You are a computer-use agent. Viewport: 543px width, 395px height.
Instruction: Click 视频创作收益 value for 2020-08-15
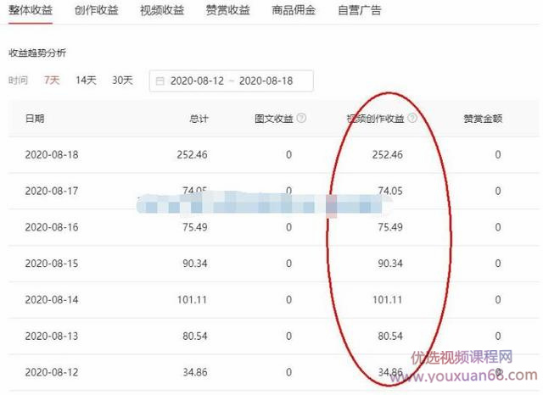(390, 264)
